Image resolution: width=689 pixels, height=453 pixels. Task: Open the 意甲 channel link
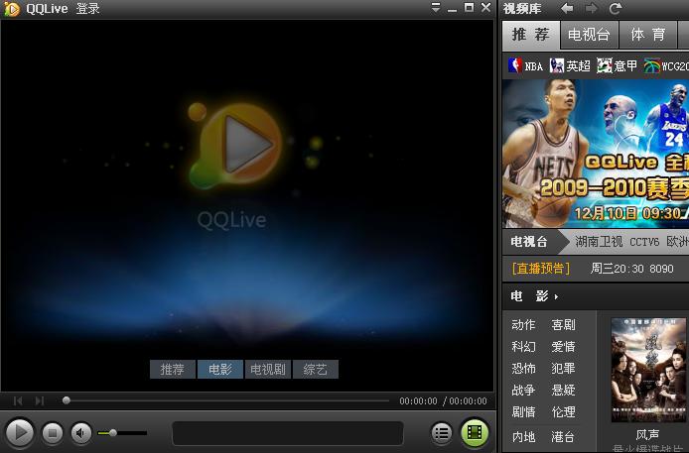click(x=618, y=65)
